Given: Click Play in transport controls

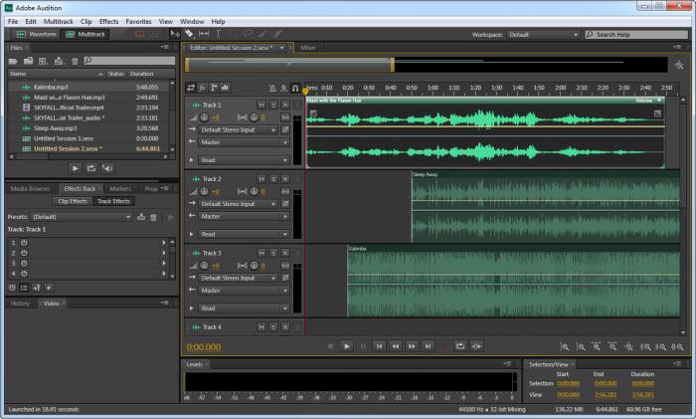Looking at the screenshot, I should coord(347,346).
